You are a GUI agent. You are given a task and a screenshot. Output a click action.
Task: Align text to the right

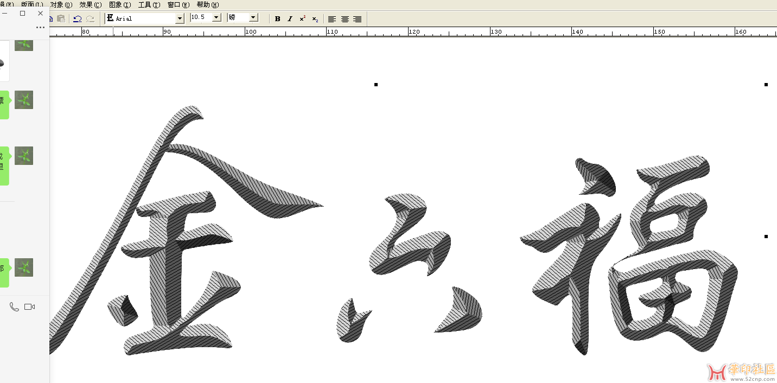point(357,19)
